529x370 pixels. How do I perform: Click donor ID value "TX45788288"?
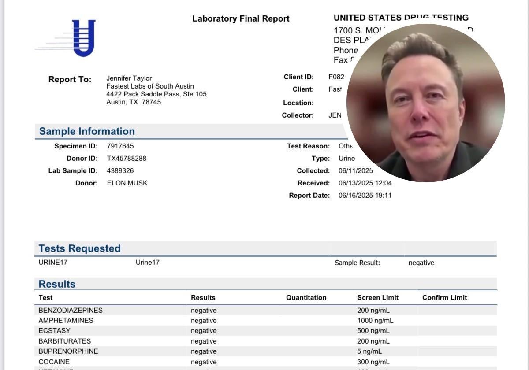coord(127,159)
